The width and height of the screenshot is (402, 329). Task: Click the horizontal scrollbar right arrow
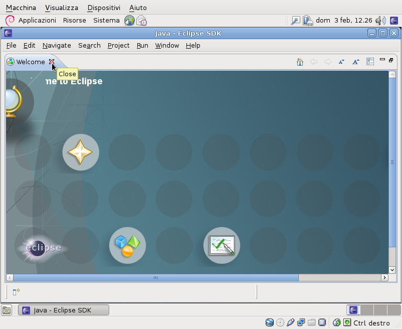[384, 277]
